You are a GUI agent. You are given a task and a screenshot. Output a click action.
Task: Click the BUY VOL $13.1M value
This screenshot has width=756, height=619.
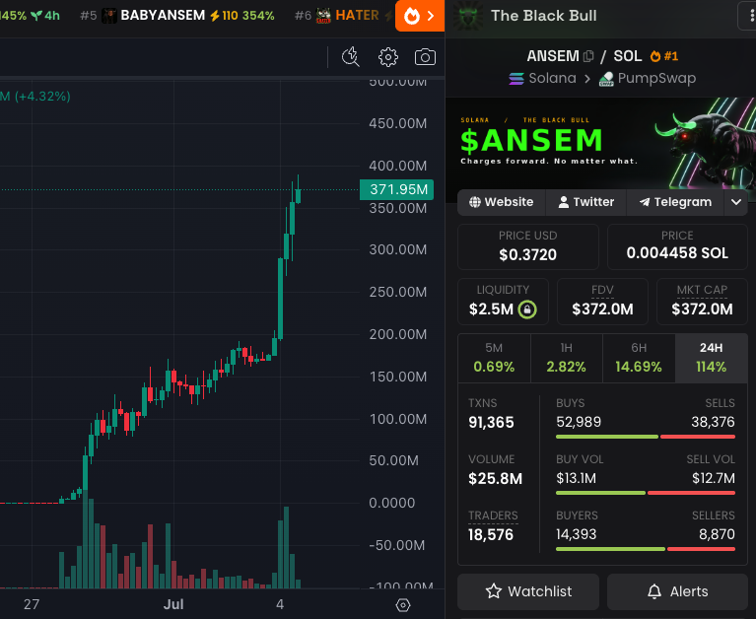pos(577,478)
